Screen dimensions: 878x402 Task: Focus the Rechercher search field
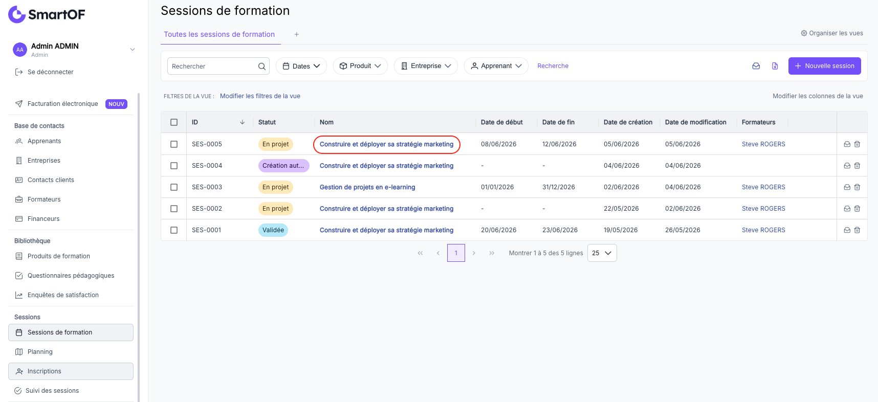point(212,66)
